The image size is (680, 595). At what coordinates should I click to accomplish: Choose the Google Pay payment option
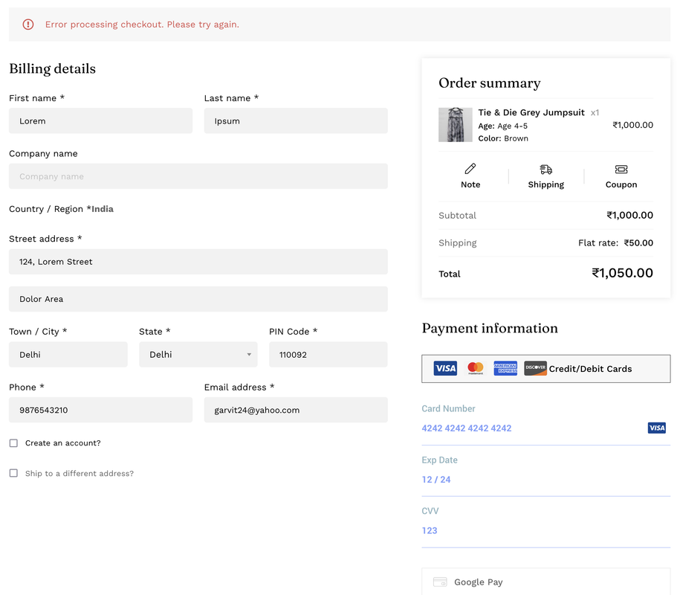[546, 582]
